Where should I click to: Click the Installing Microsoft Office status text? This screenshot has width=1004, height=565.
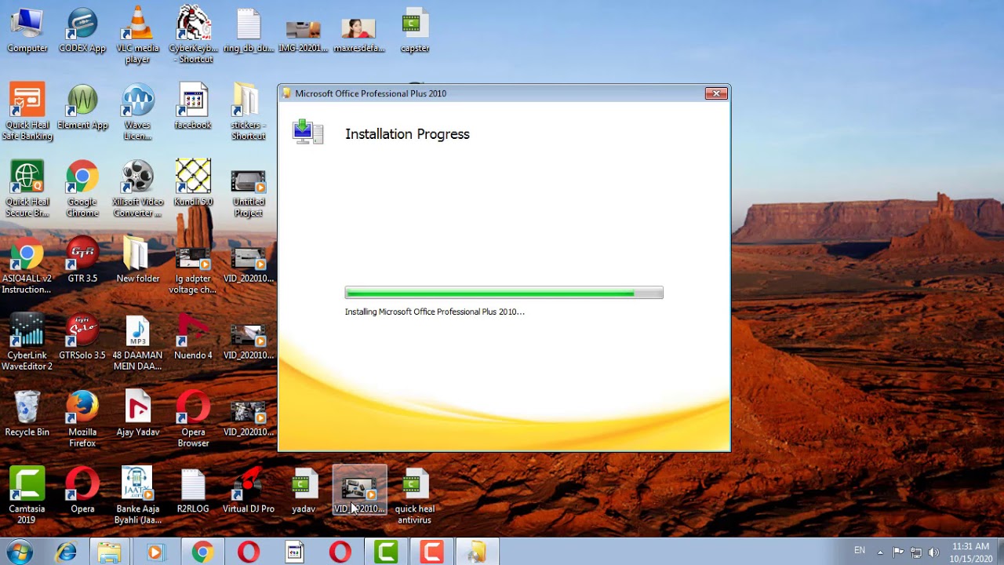[x=435, y=312]
